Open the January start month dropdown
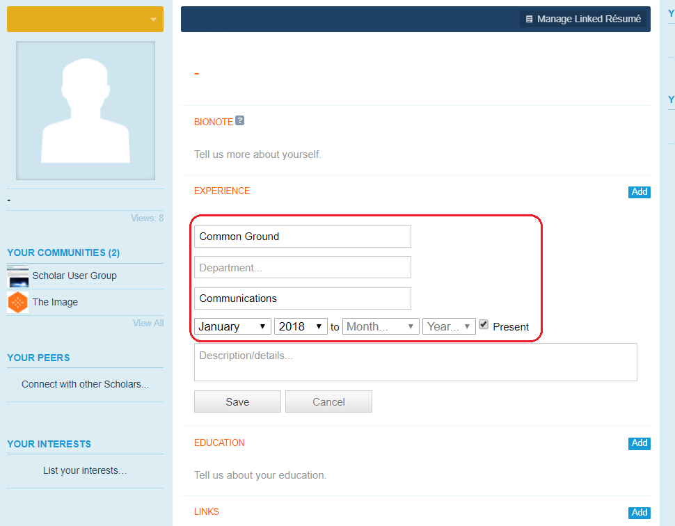 [232, 326]
